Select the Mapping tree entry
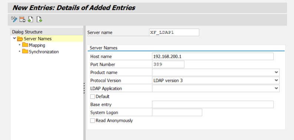Image resolution: width=294 pixels, height=140 pixels. 37,45
